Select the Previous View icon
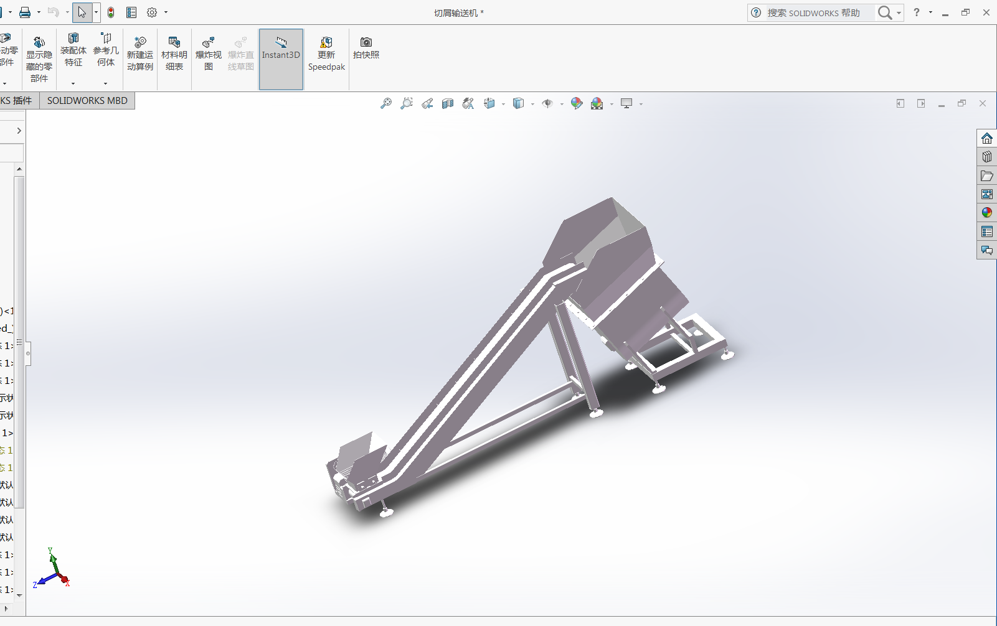The width and height of the screenshot is (997, 626). pos(427,104)
